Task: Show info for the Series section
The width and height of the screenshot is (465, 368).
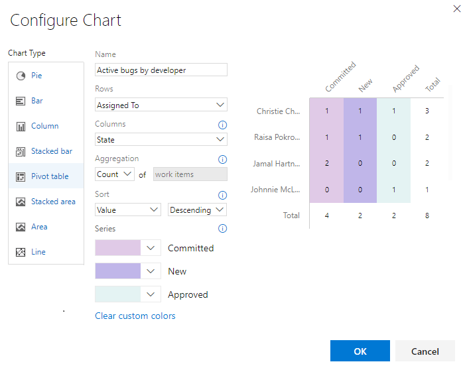Action: click(222, 228)
